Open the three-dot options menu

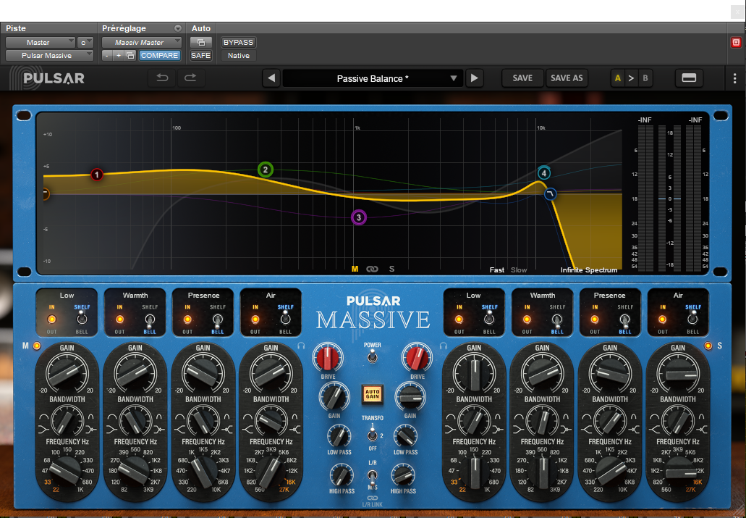point(734,78)
